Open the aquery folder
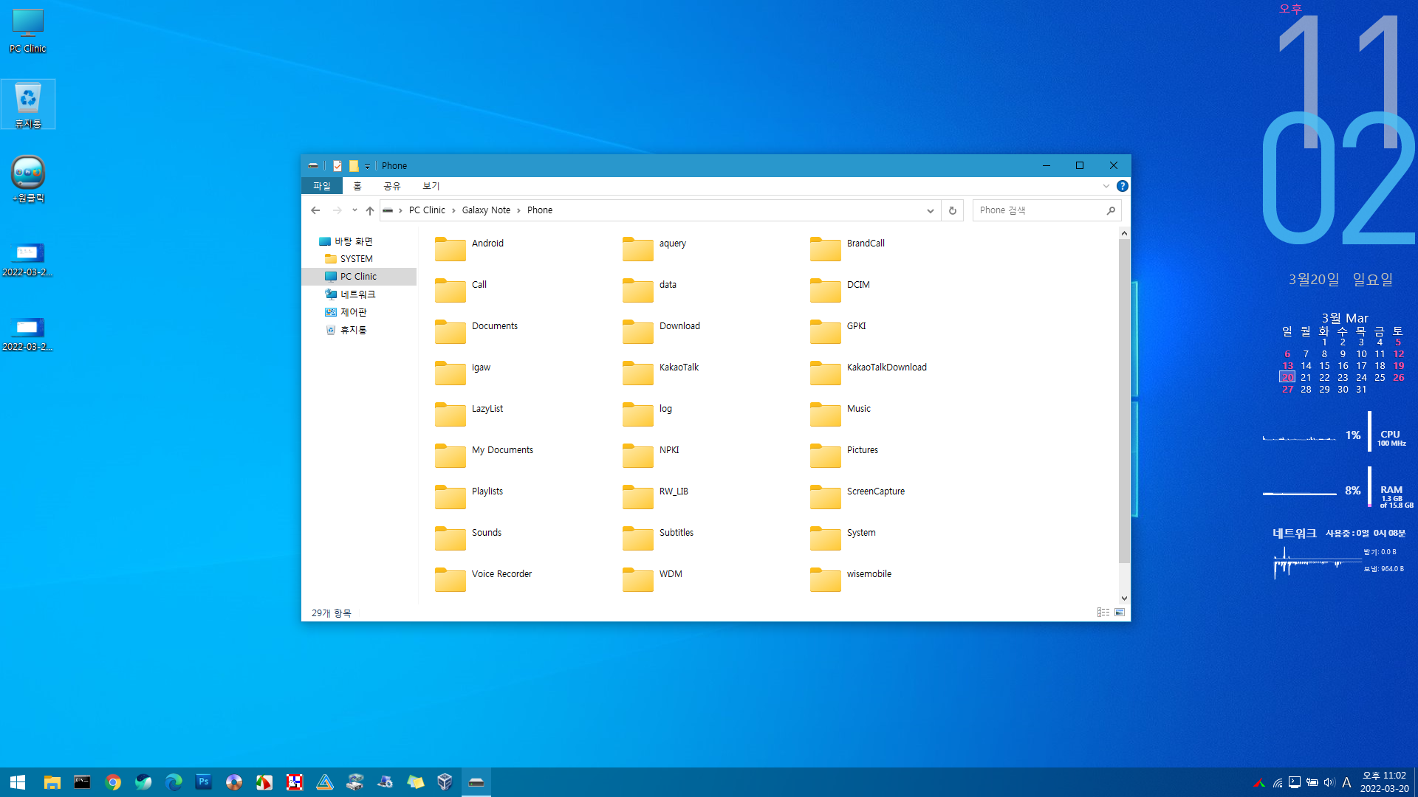1418x797 pixels. point(655,249)
